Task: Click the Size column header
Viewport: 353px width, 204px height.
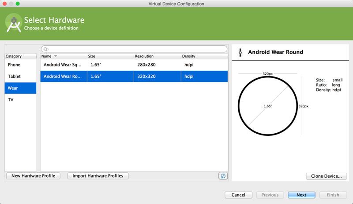Action: tap(110, 56)
